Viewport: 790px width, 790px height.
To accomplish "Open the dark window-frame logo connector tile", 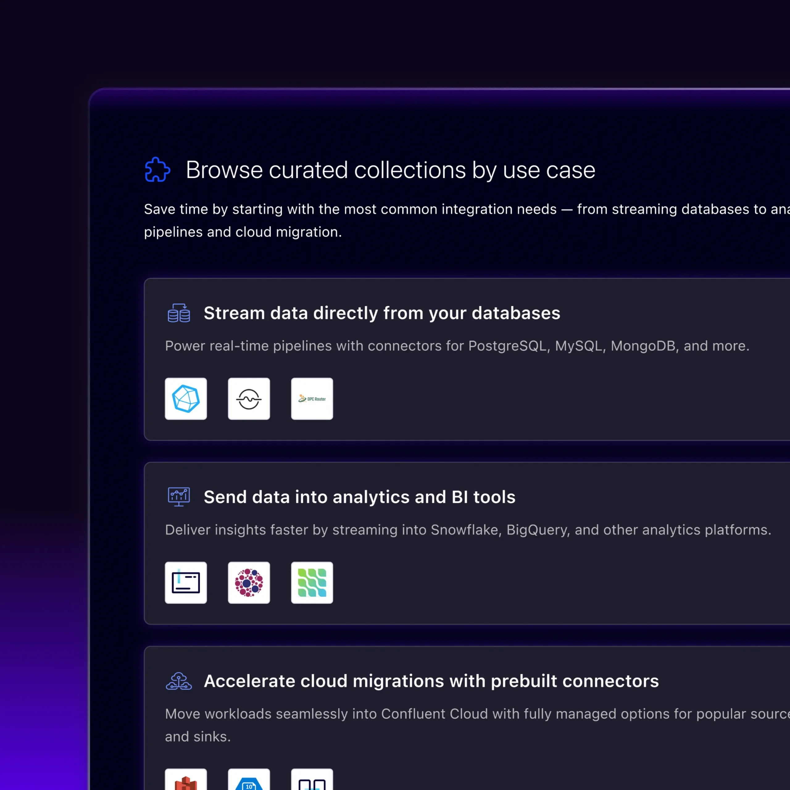I will point(186,583).
